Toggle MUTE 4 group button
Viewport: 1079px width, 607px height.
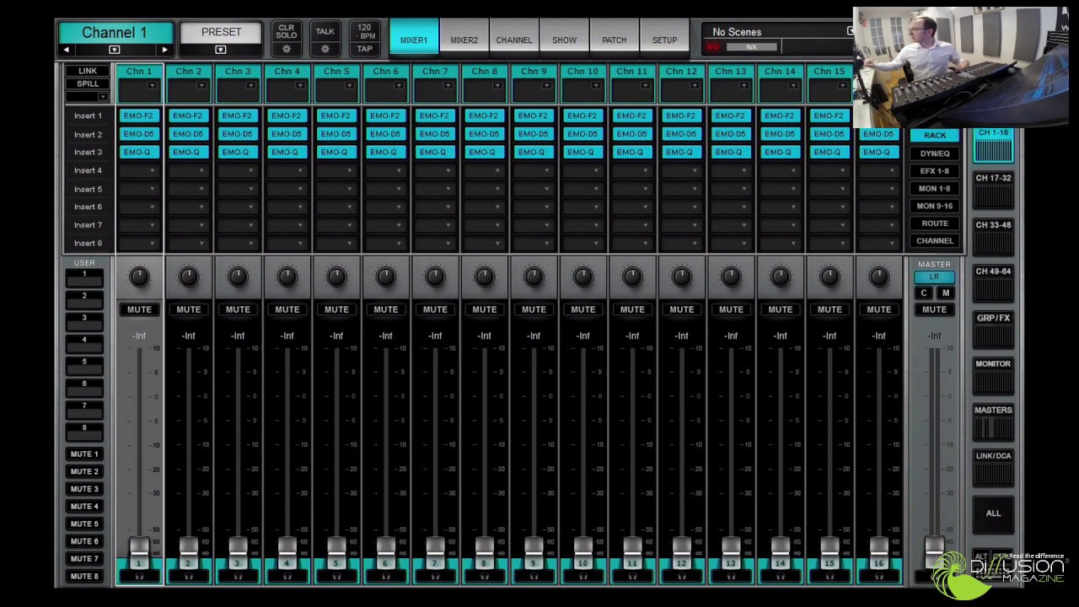coord(84,506)
